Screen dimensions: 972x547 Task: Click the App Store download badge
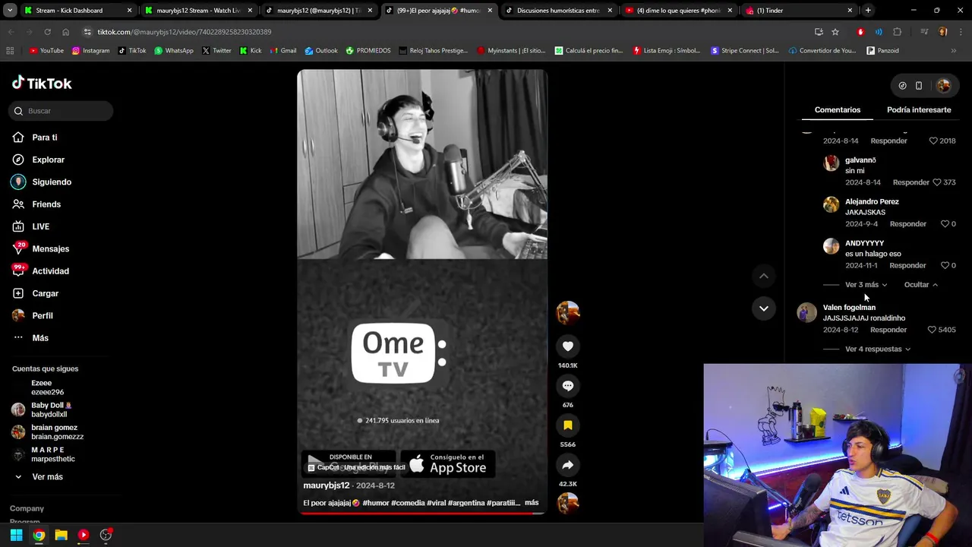tap(448, 464)
